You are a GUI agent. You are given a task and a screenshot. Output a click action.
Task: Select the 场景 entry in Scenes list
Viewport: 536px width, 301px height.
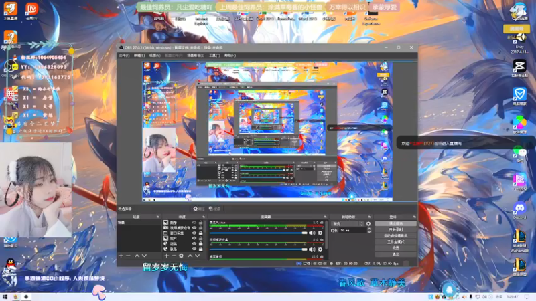tap(139, 223)
